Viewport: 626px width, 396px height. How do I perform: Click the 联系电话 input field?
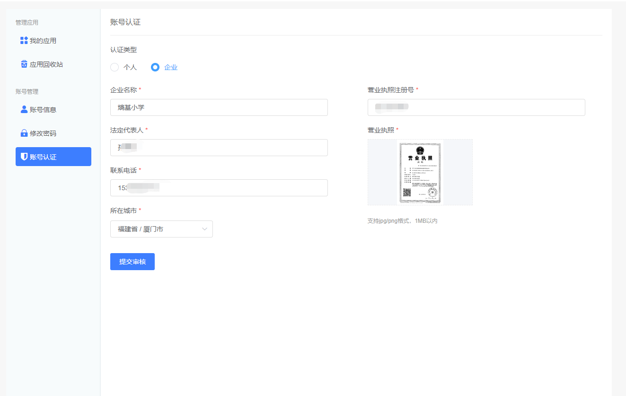click(219, 188)
